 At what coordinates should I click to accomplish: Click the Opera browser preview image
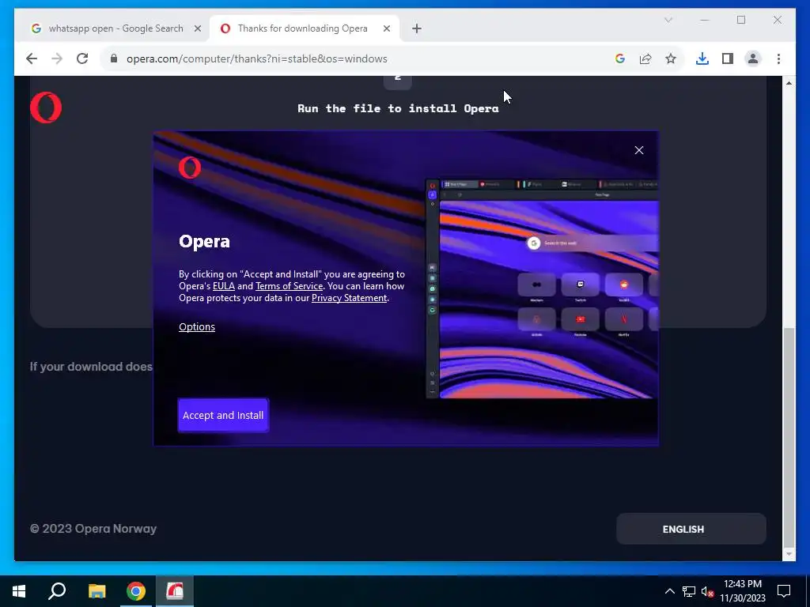542,289
